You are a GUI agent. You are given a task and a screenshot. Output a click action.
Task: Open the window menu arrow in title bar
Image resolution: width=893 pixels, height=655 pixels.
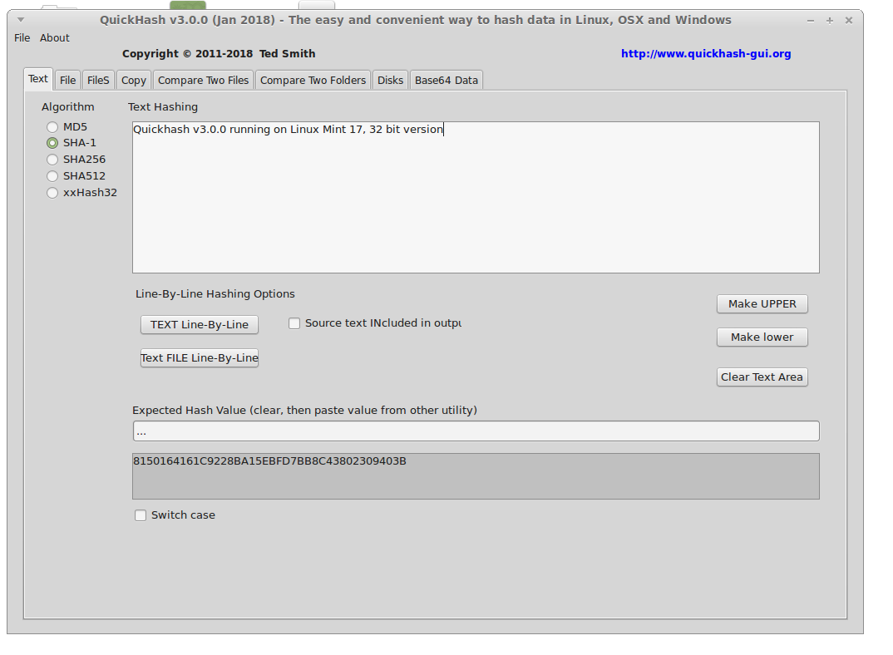[21, 20]
